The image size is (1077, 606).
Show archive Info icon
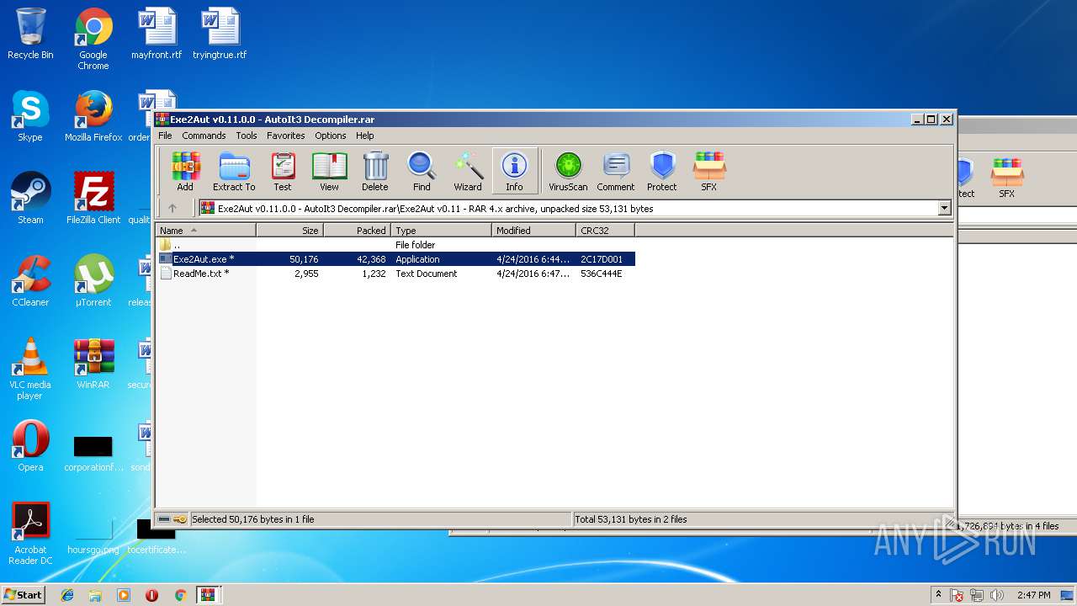tap(514, 172)
